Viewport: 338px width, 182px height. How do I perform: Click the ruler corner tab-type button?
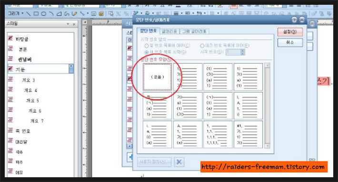[85, 22]
